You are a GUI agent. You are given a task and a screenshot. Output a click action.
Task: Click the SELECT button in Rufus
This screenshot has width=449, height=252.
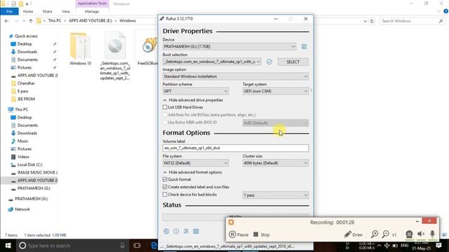[293, 62]
